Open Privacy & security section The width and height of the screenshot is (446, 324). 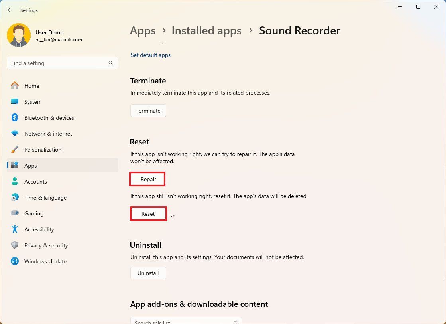(46, 245)
